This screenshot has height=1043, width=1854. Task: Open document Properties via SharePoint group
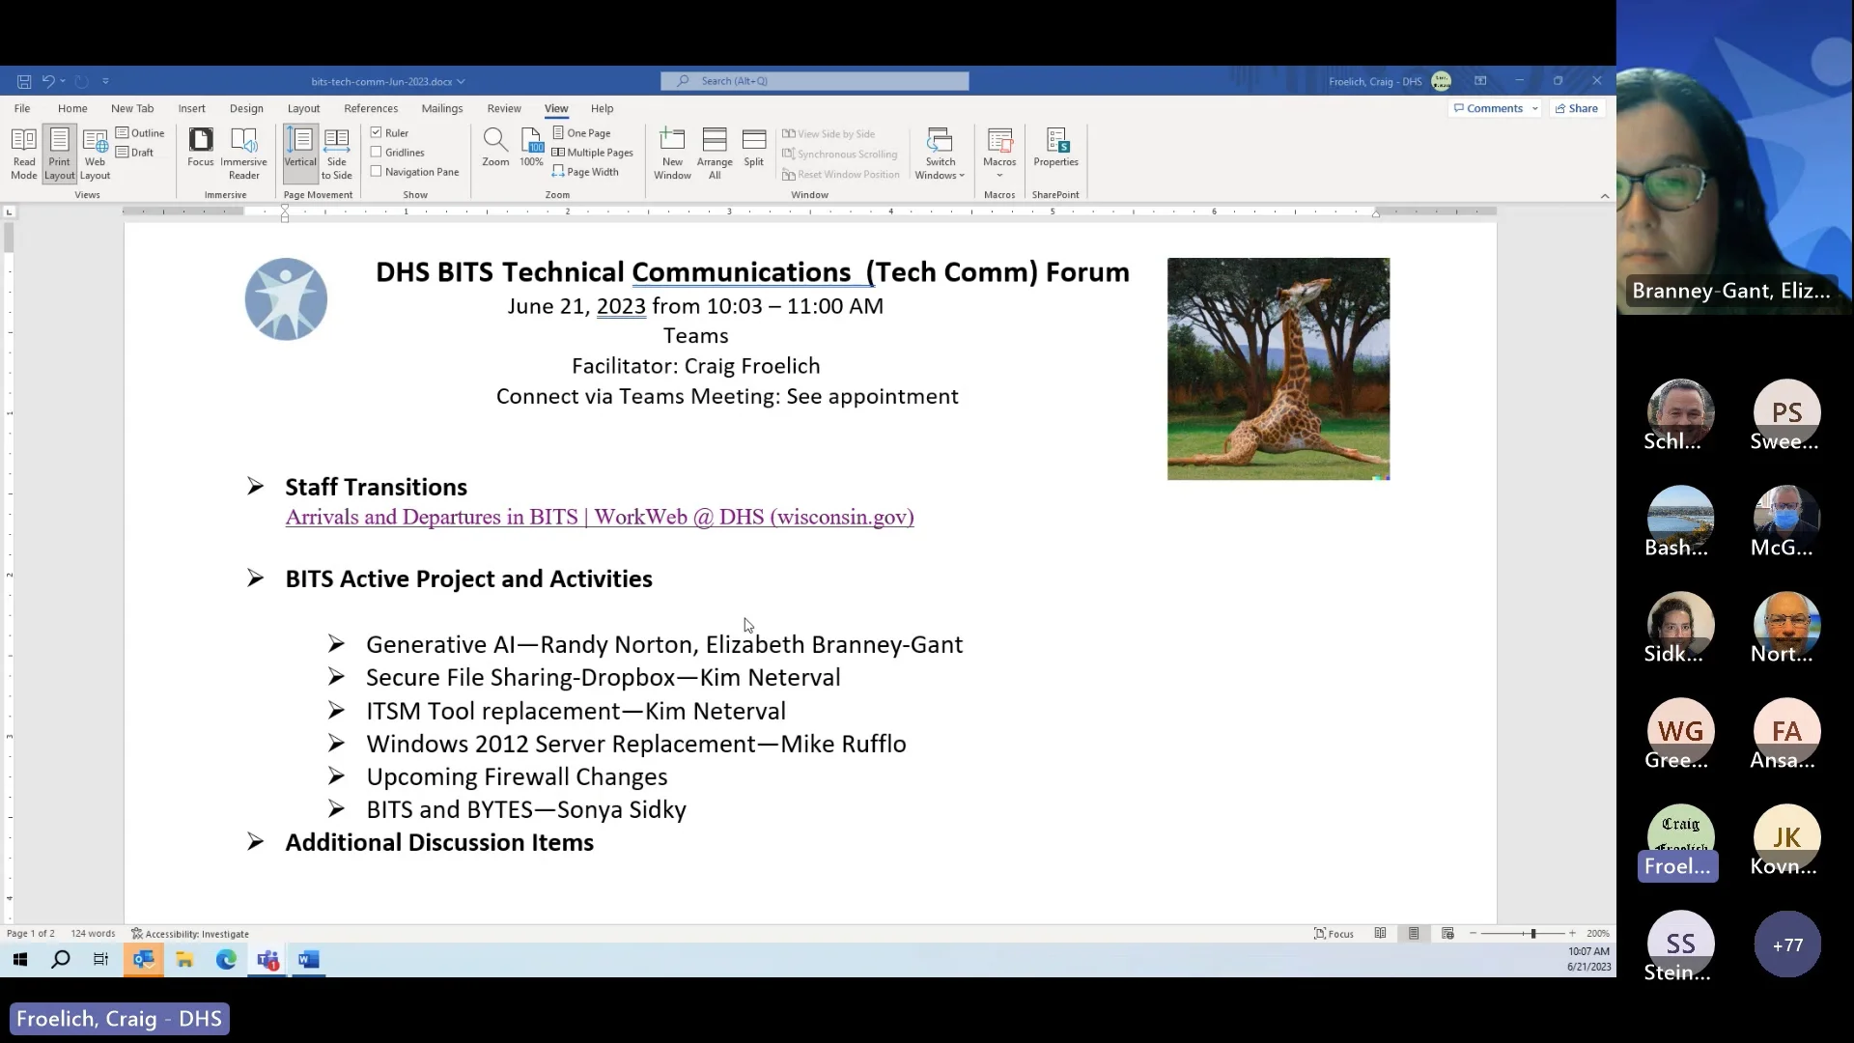click(1055, 150)
